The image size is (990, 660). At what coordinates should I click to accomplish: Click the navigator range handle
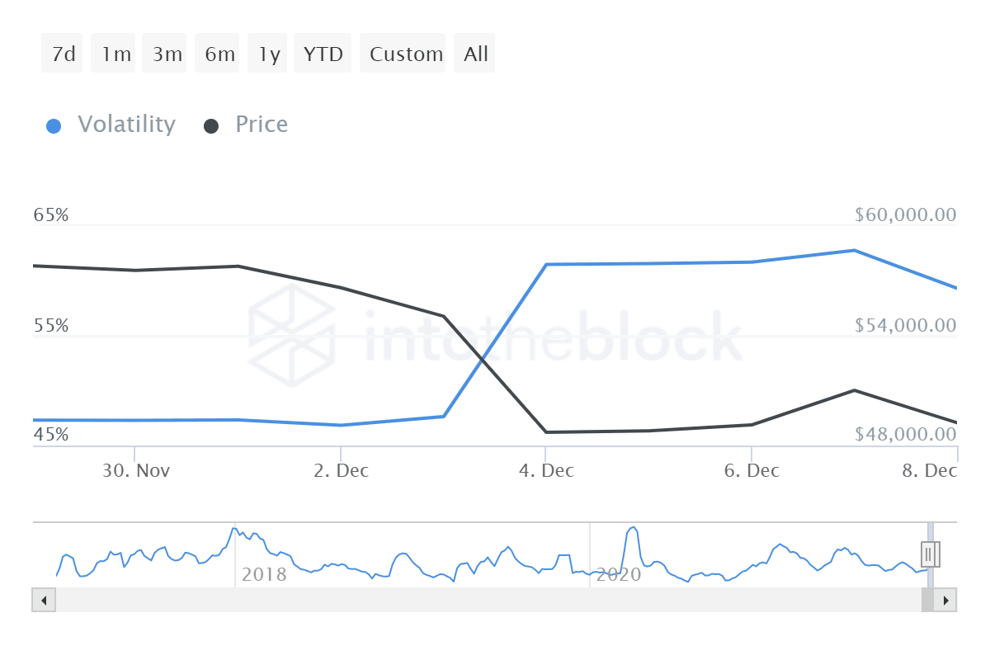(x=931, y=554)
